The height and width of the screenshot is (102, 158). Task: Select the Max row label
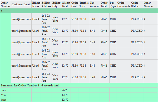(3, 100)
